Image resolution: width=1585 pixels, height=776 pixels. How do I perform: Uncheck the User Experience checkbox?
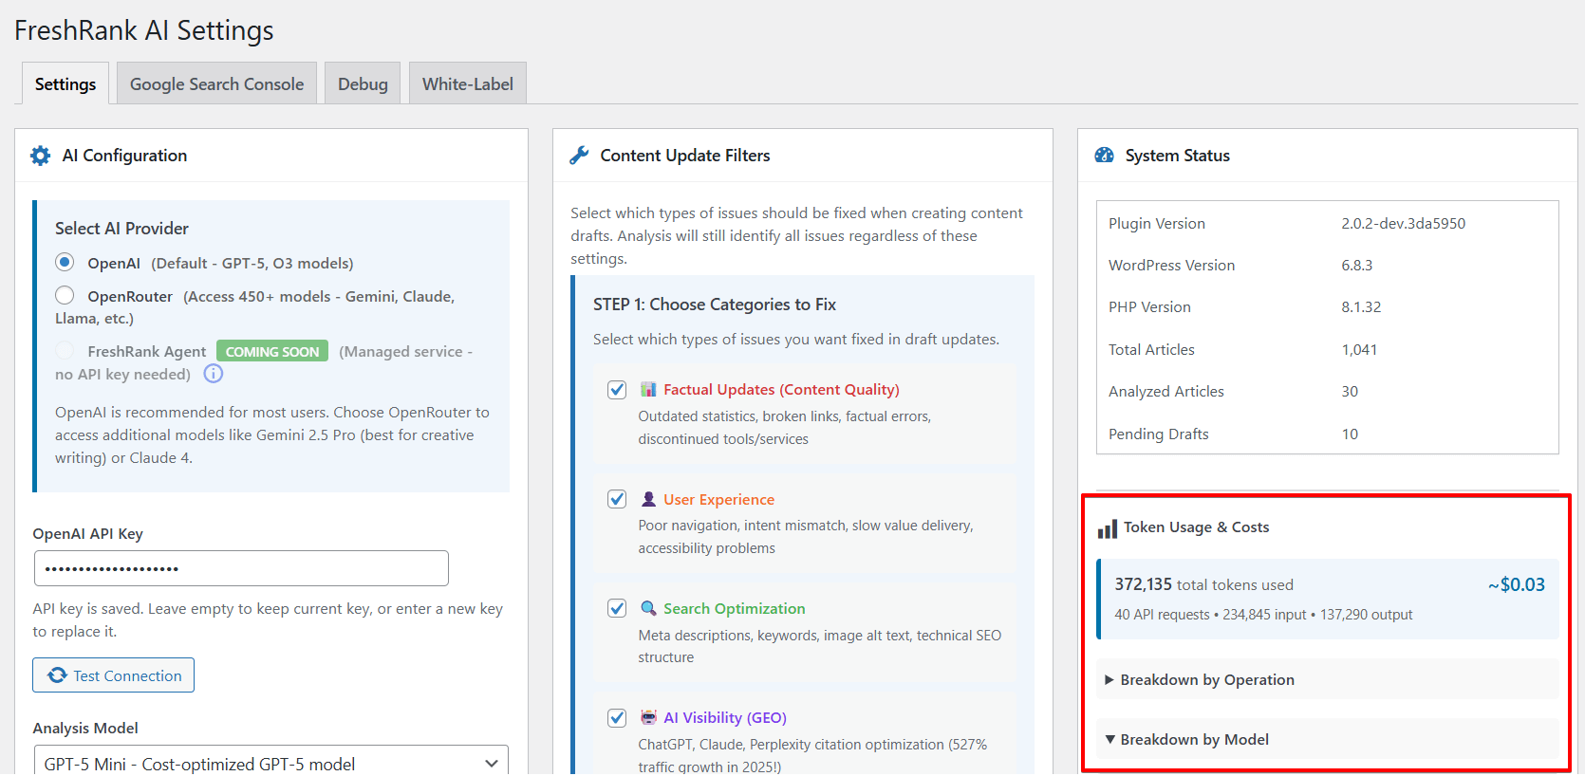[617, 499]
